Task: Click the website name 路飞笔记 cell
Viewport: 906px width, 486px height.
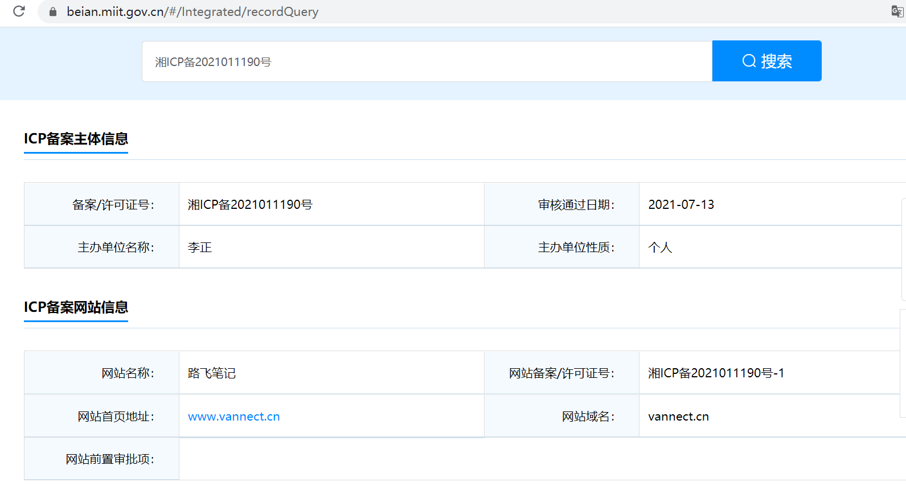Action: [x=212, y=373]
